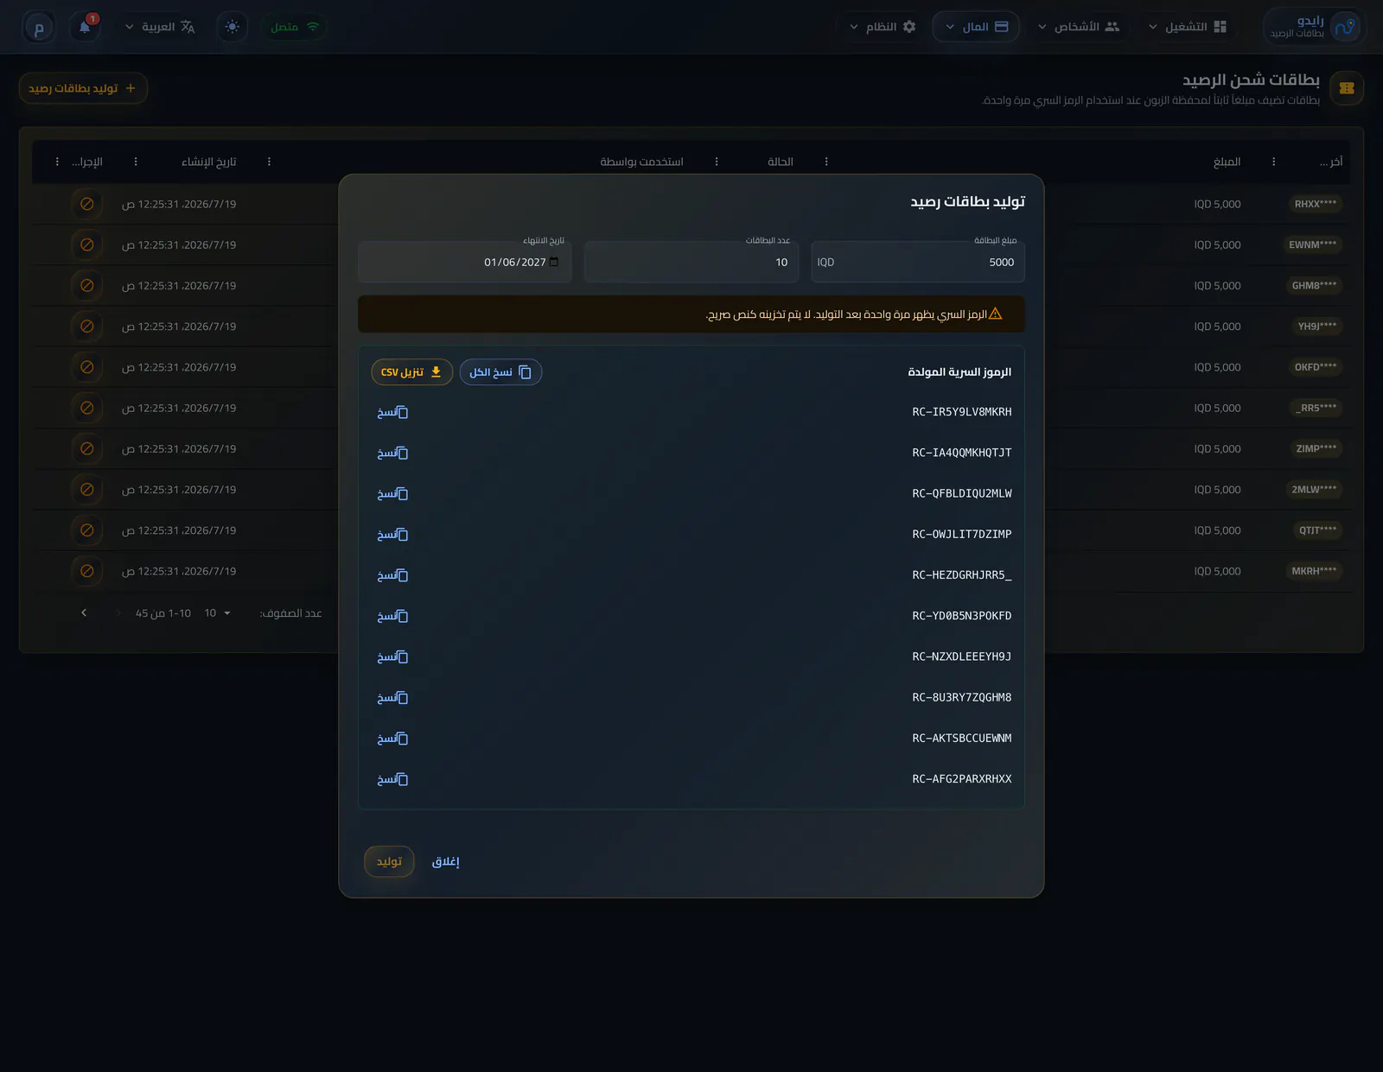Screen dimensions: 1383x1072
Task: Revoke card MKRH****
Action: 87,571
